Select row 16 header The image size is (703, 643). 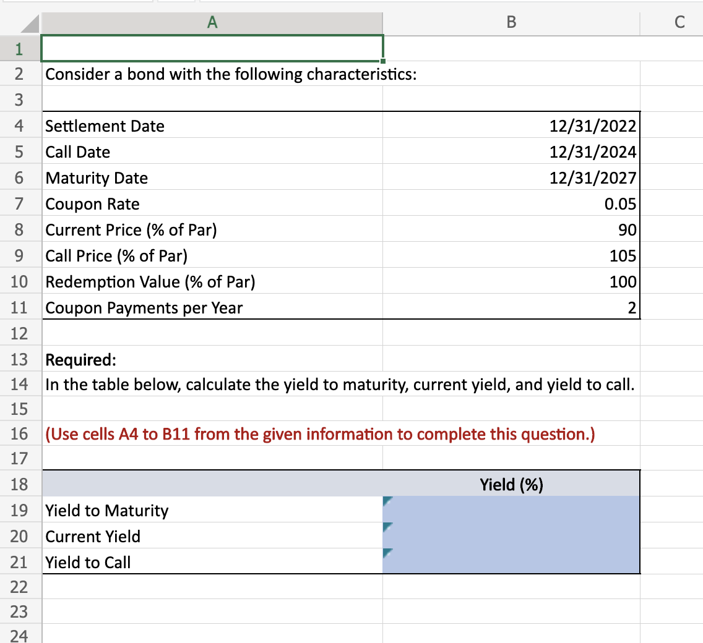coord(20,434)
